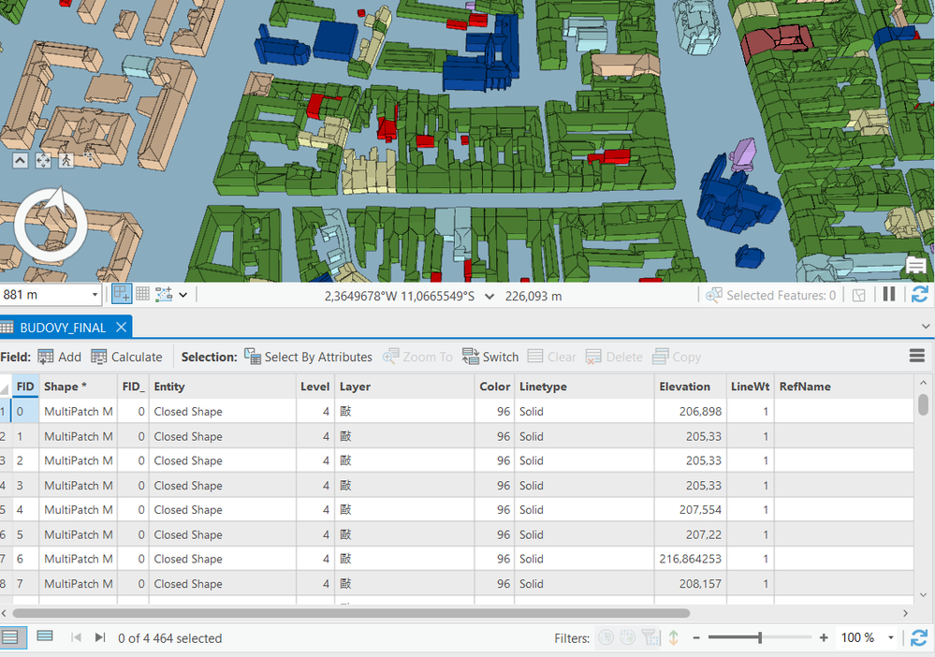Select the full extent navigator button
The height and width of the screenshot is (657, 935).
43,161
